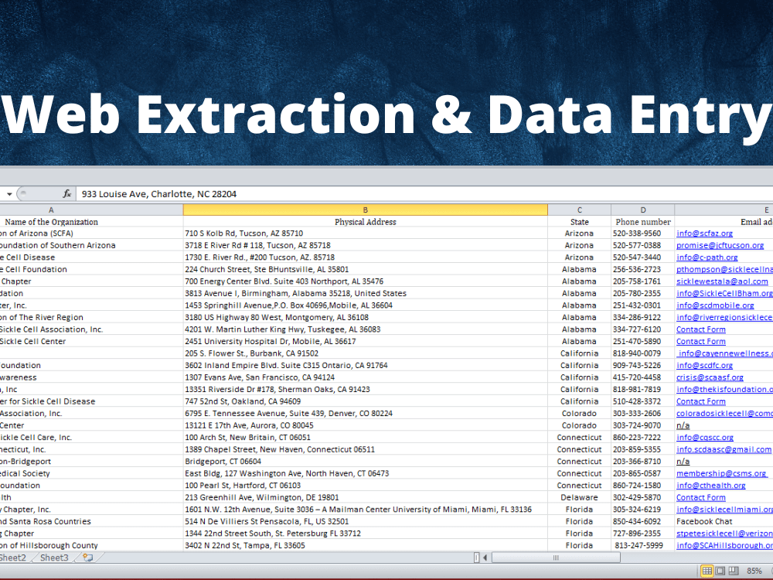Viewport: 773px width, 580px height.
Task: Select the 'Physical Address' header cell
Action: [366, 222]
